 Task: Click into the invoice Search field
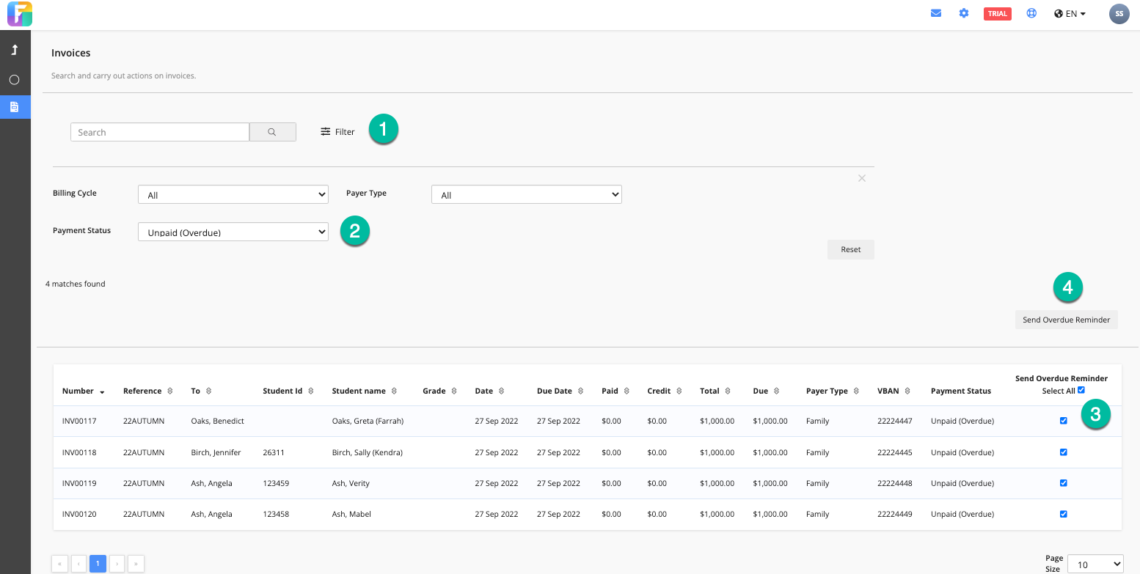160,132
